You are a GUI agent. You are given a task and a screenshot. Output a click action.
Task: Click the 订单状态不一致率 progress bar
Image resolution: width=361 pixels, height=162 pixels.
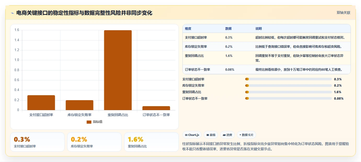click(289, 98)
